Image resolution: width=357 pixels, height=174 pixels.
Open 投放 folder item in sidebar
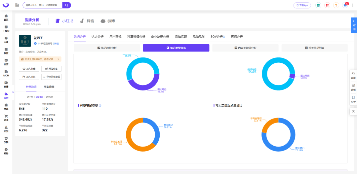pos(6,51)
